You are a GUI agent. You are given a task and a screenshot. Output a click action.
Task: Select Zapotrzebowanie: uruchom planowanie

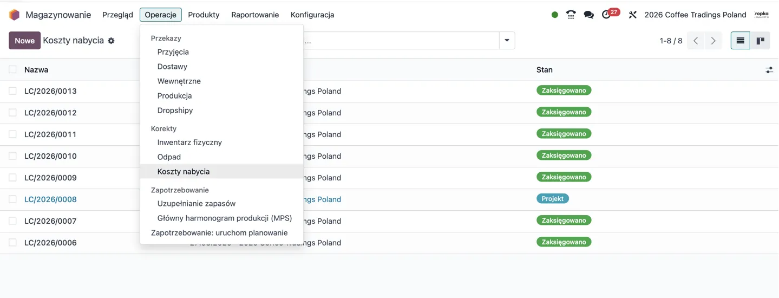click(x=221, y=233)
